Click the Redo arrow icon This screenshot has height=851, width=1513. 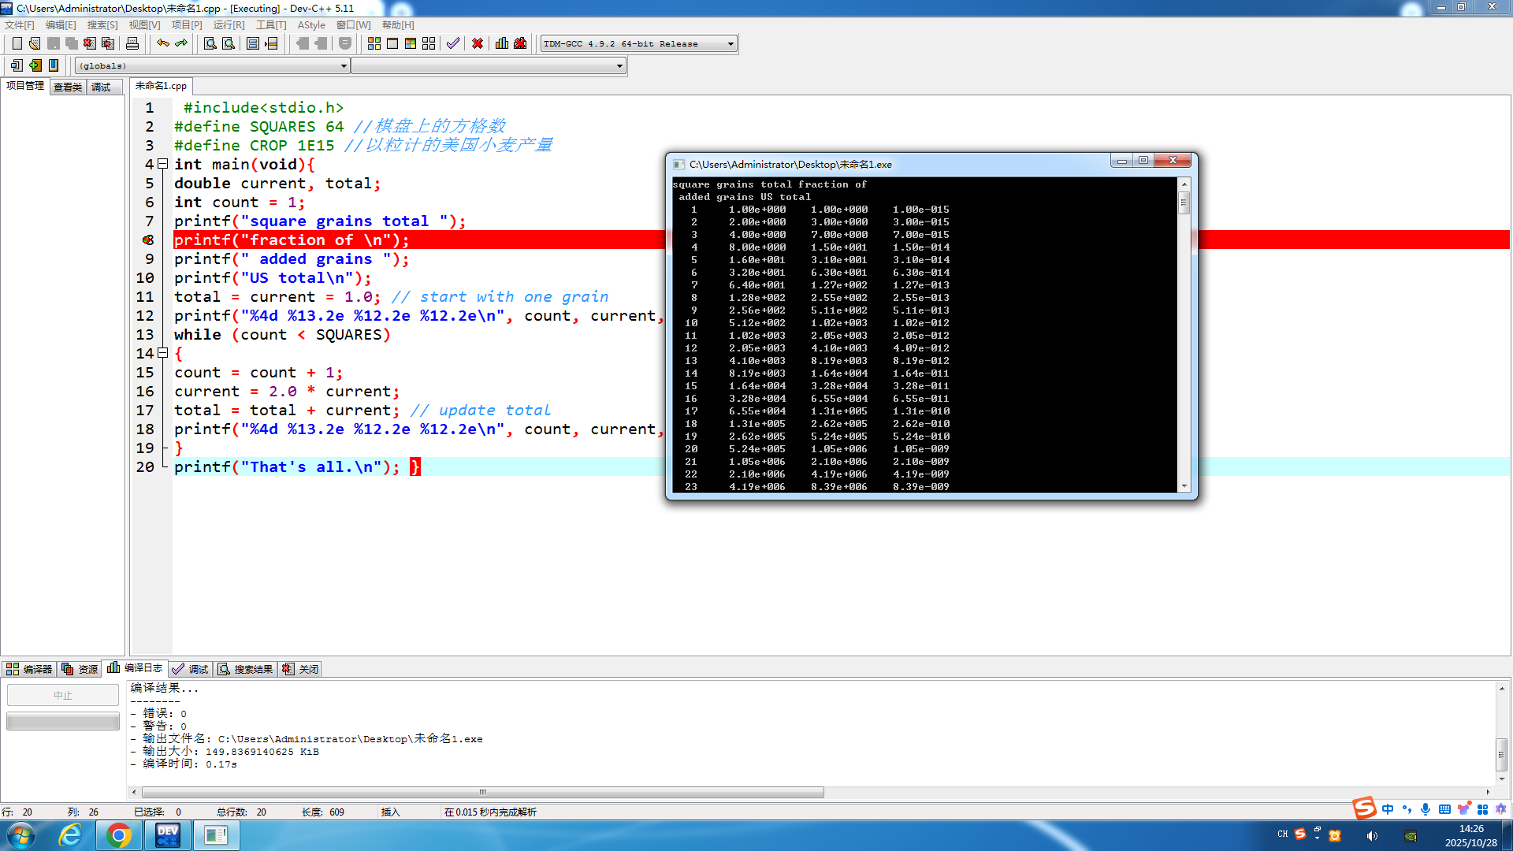181,43
